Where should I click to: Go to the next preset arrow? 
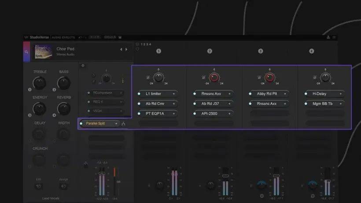[126, 49]
